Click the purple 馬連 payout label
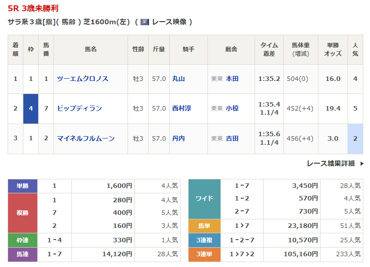This screenshot has width=370, height=267. click(22, 254)
